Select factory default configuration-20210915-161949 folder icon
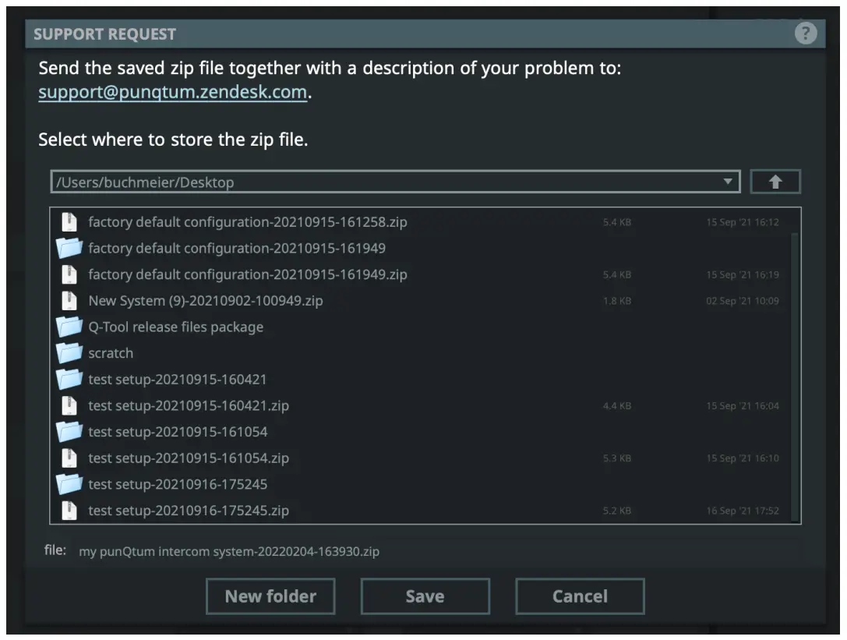This screenshot has width=847, height=640. (69, 248)
